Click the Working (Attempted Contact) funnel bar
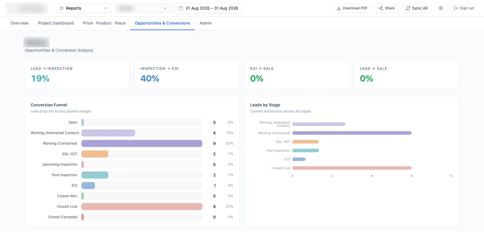 (x=108, y=133)
